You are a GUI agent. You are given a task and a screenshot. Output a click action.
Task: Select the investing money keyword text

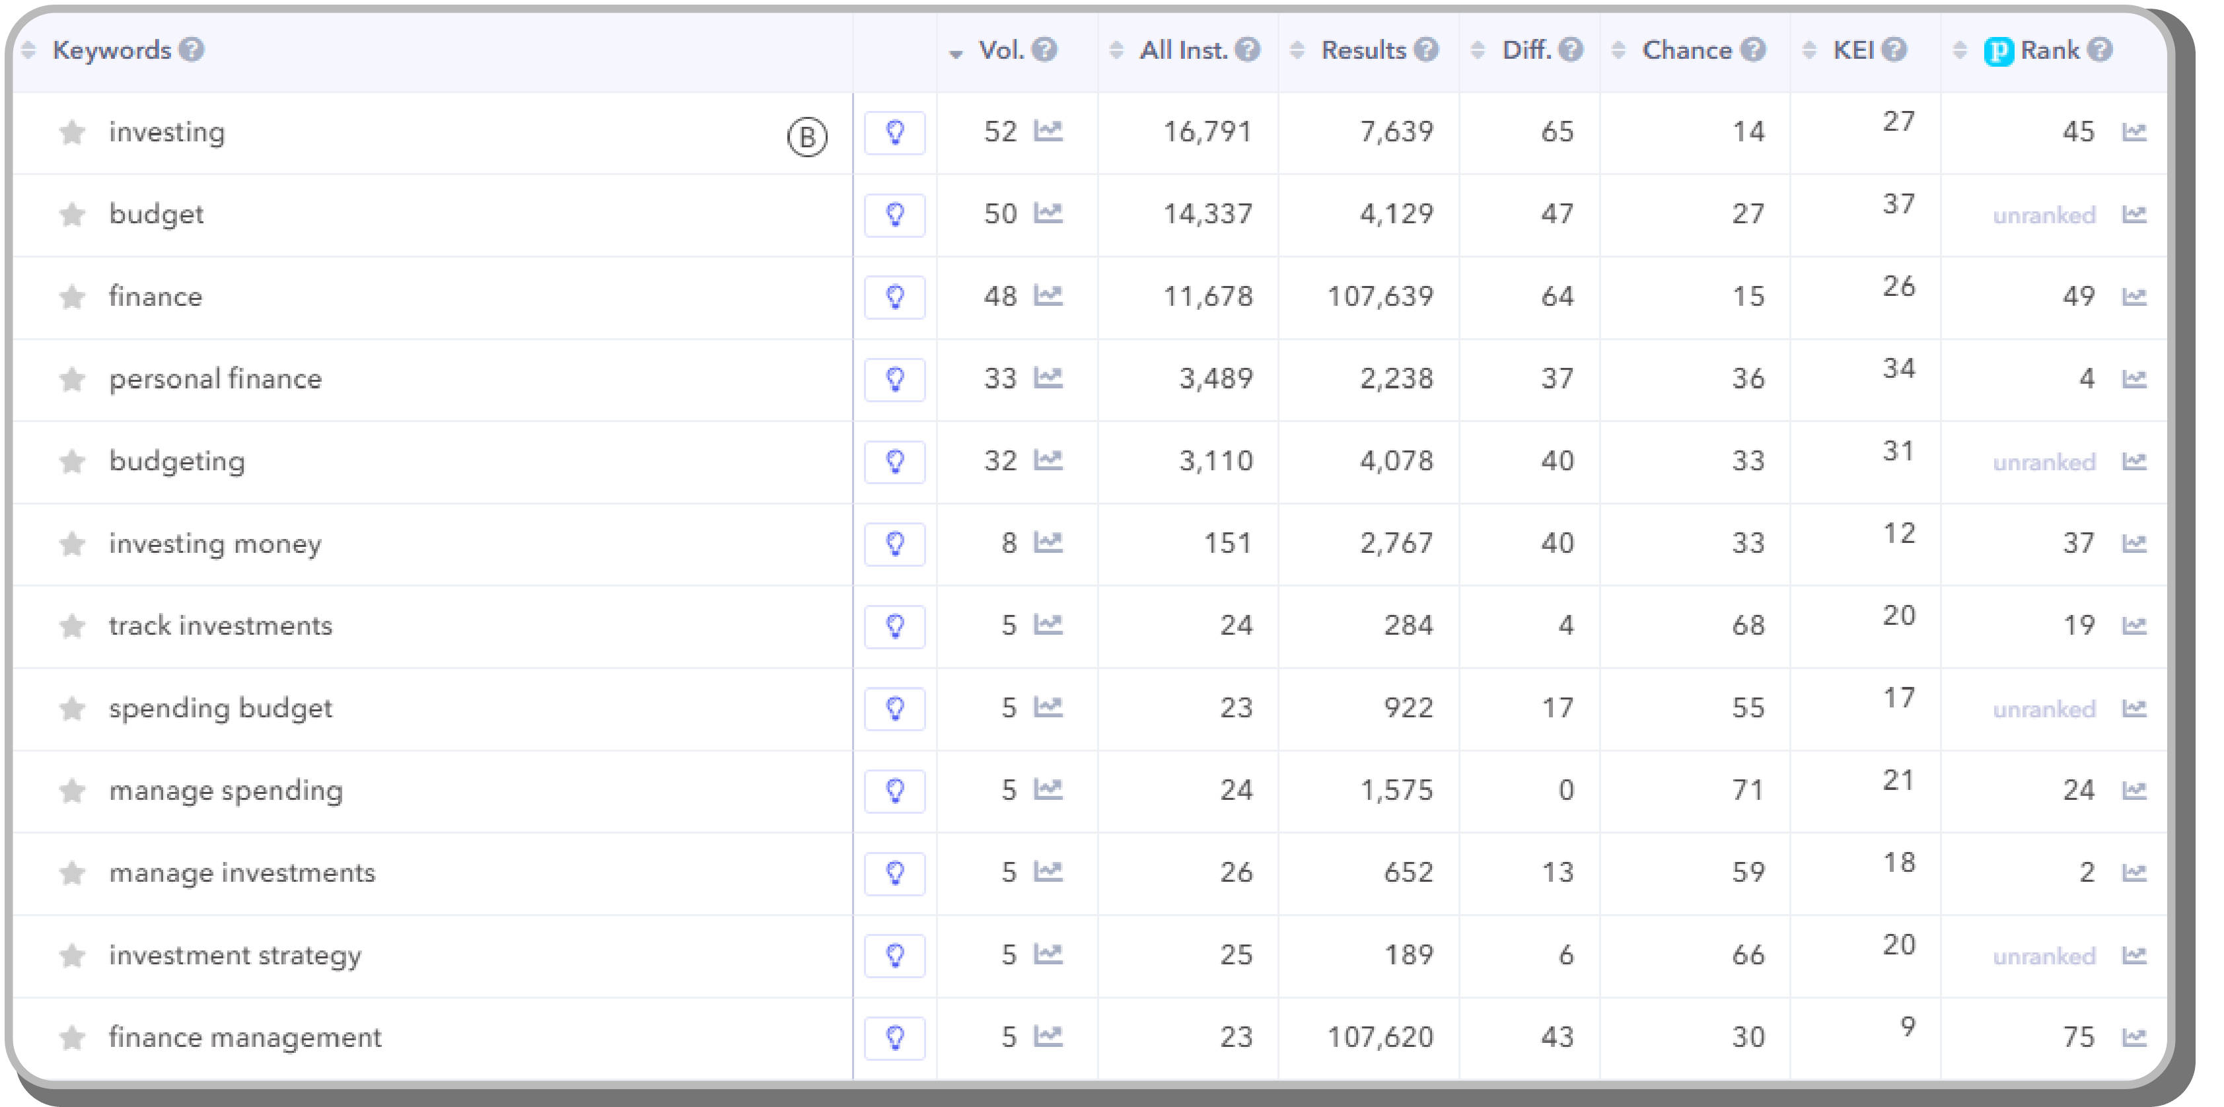tap(215, 544)
